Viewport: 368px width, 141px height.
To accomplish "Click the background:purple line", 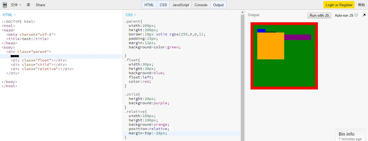I will (x=149, y=103).
